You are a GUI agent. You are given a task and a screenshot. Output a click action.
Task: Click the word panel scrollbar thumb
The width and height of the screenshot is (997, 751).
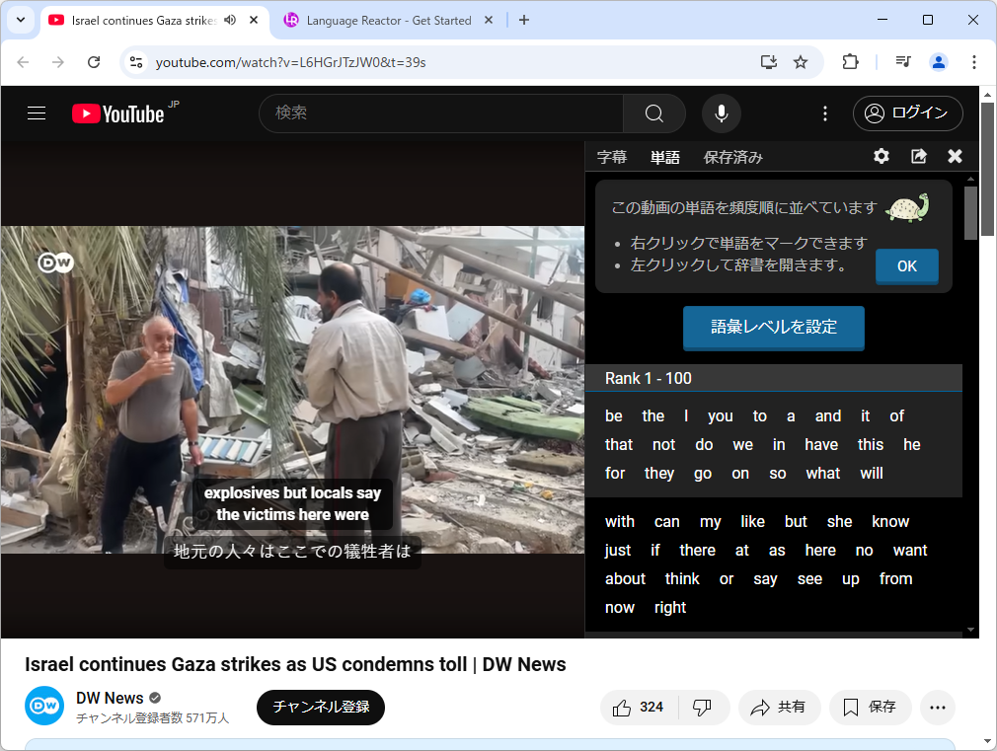click(x=970, y=213)
